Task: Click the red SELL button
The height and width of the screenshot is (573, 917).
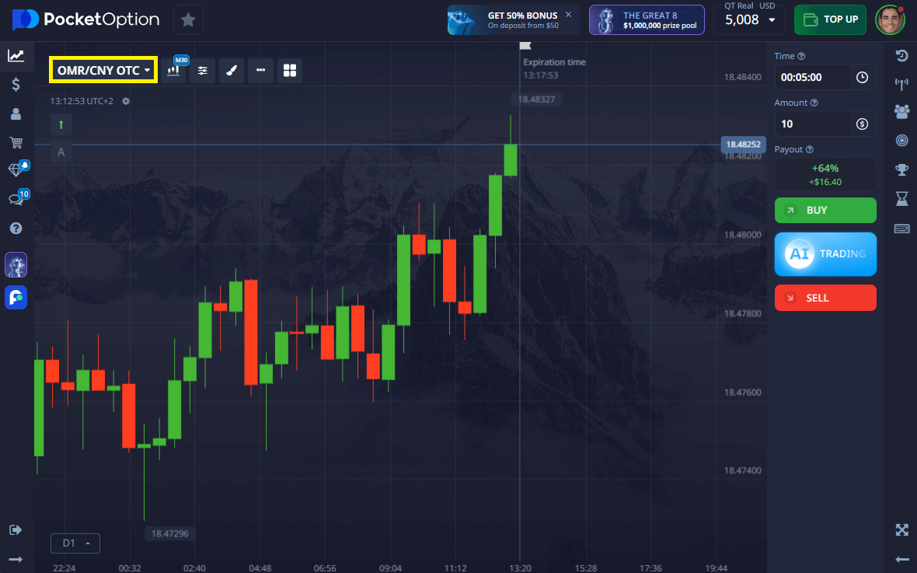Action: pos(825,298)
